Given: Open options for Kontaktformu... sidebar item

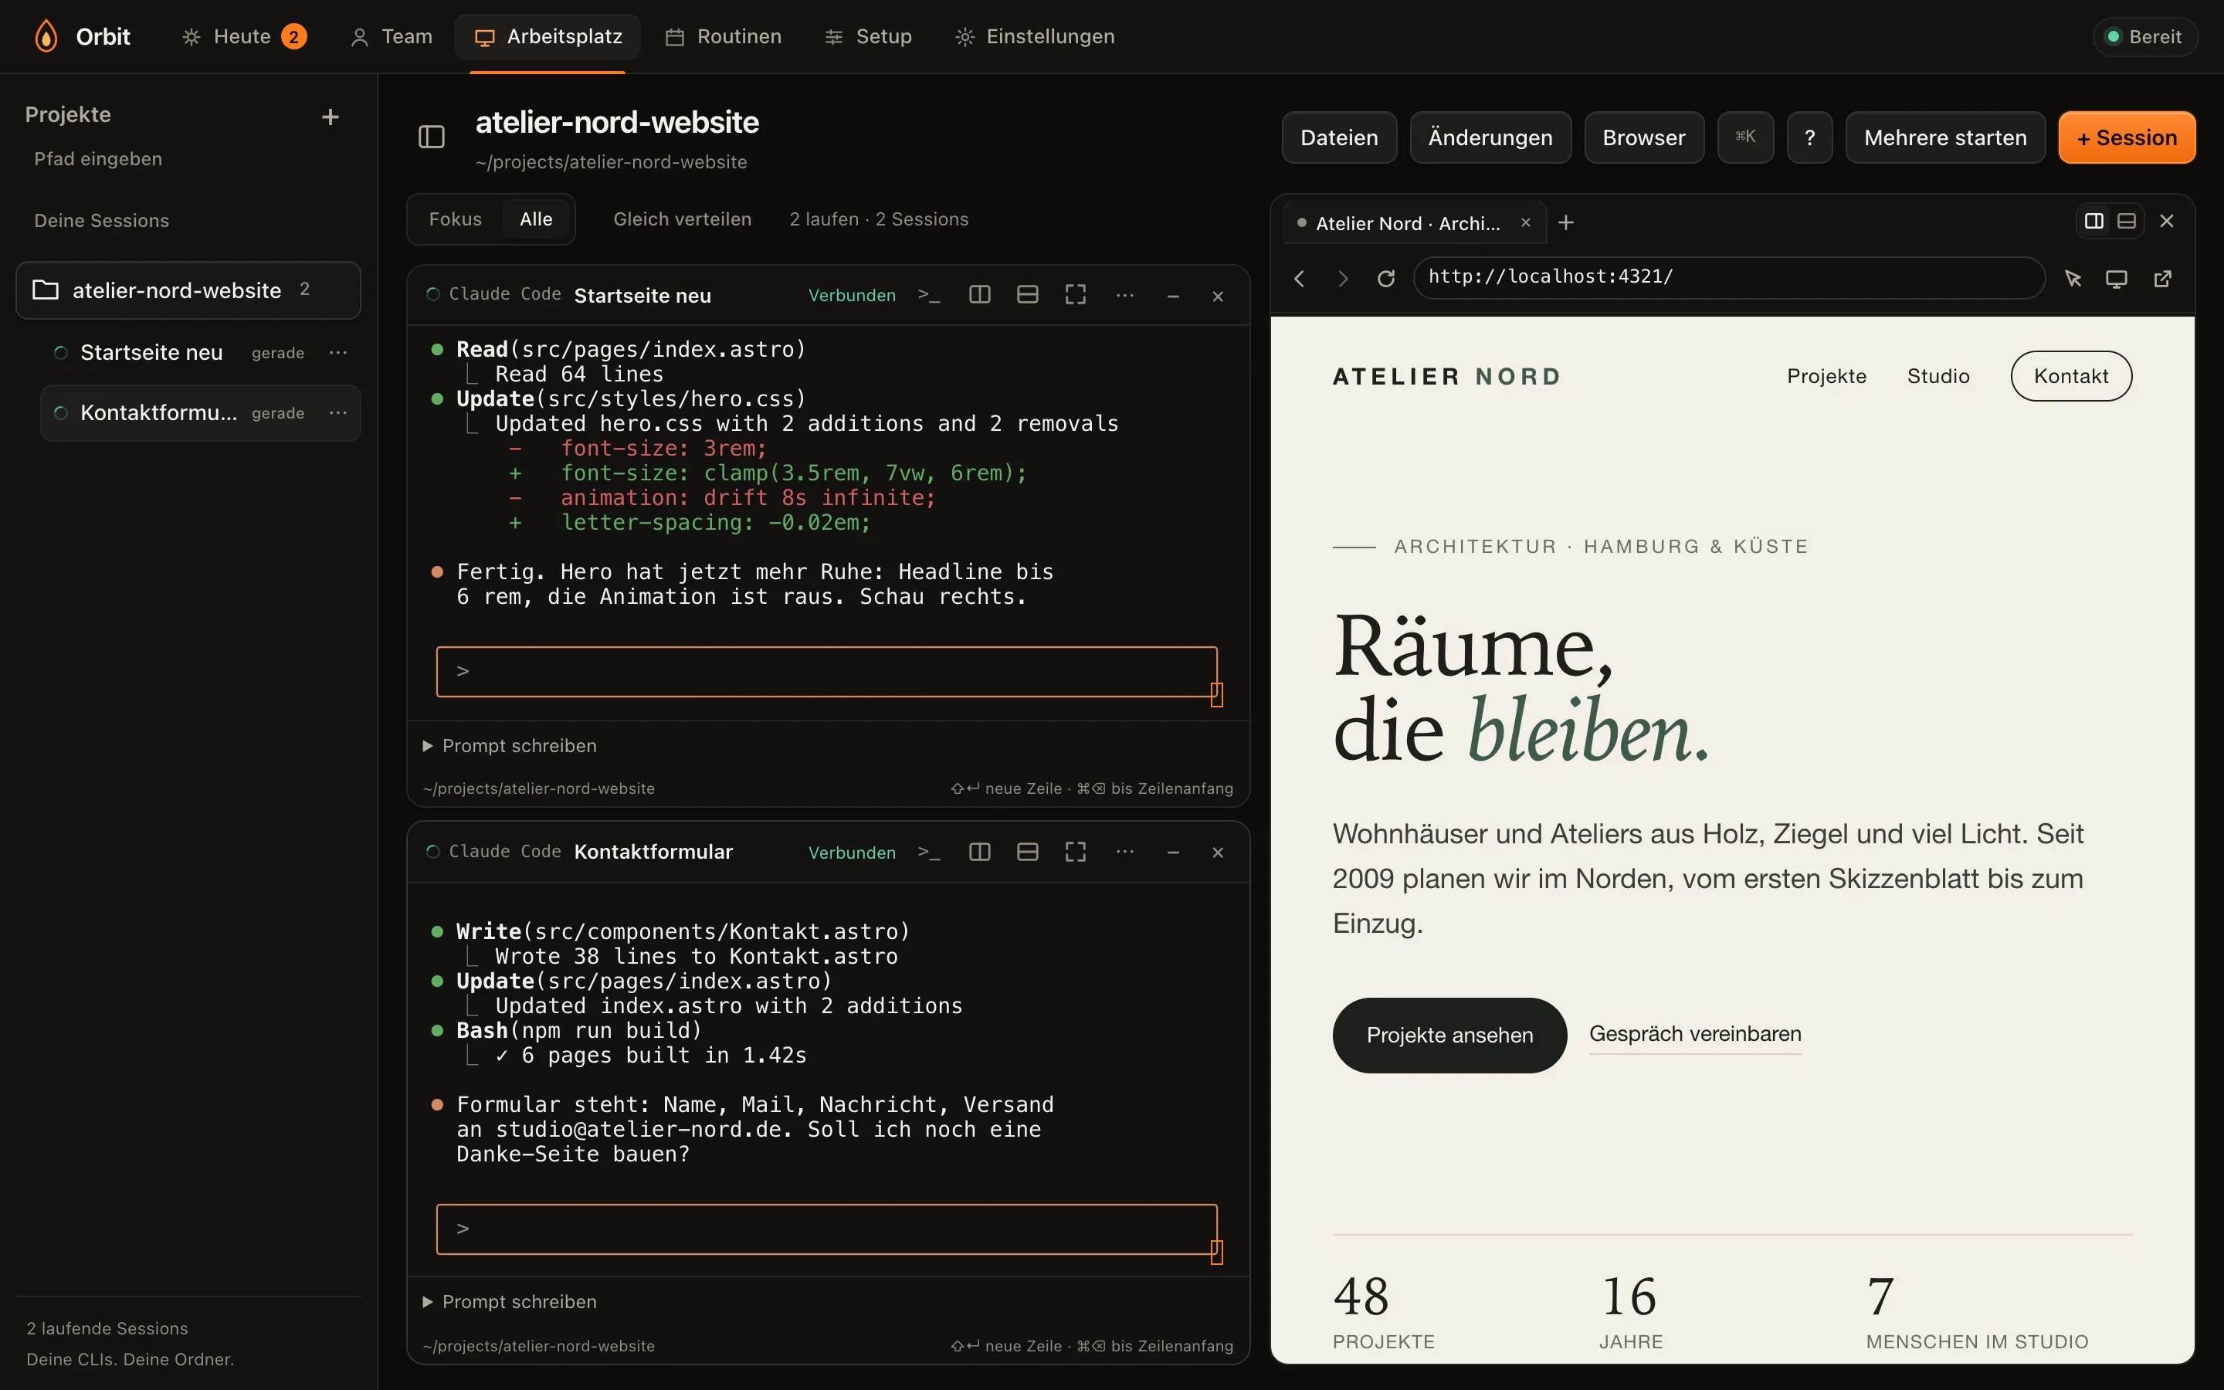Looking at the screenshot, I should point(338,413).
